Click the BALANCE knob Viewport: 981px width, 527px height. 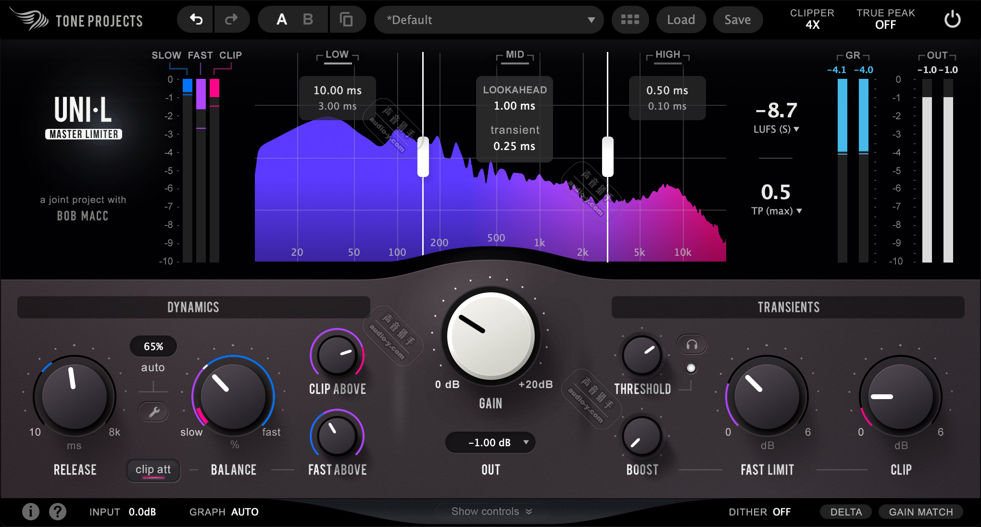pyautogui.click(x=233, y=396)
